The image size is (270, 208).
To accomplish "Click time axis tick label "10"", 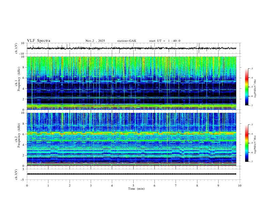I will pos(240,186).
